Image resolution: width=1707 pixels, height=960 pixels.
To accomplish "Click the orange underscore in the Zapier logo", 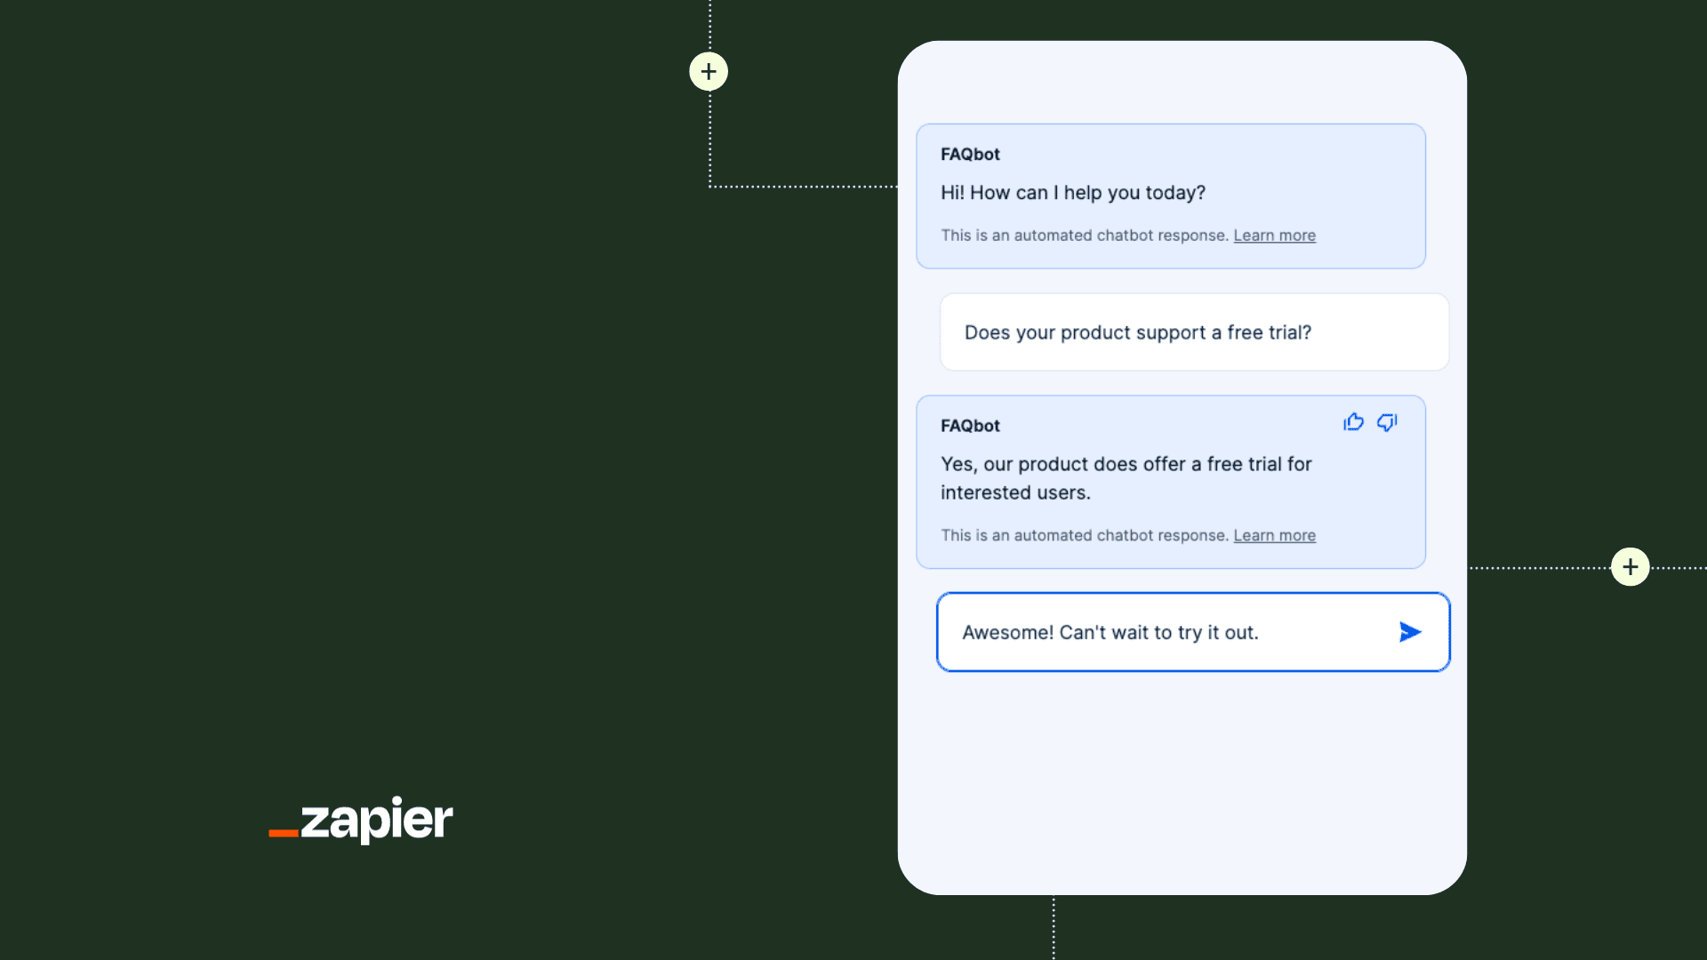I will [x=284, y=833].
